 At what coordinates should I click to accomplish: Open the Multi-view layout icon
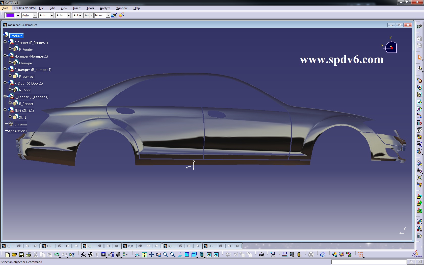(x=187, y=255)
